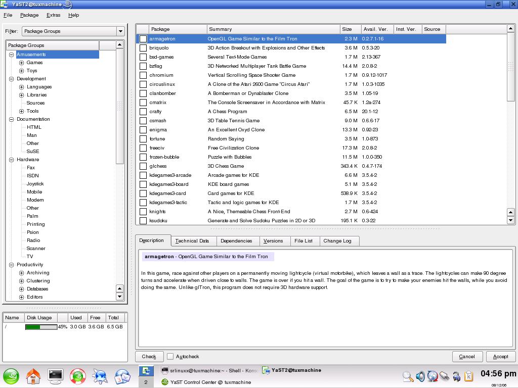Open the Versions tab
The image size is (518, 388).
pos(275,241)
